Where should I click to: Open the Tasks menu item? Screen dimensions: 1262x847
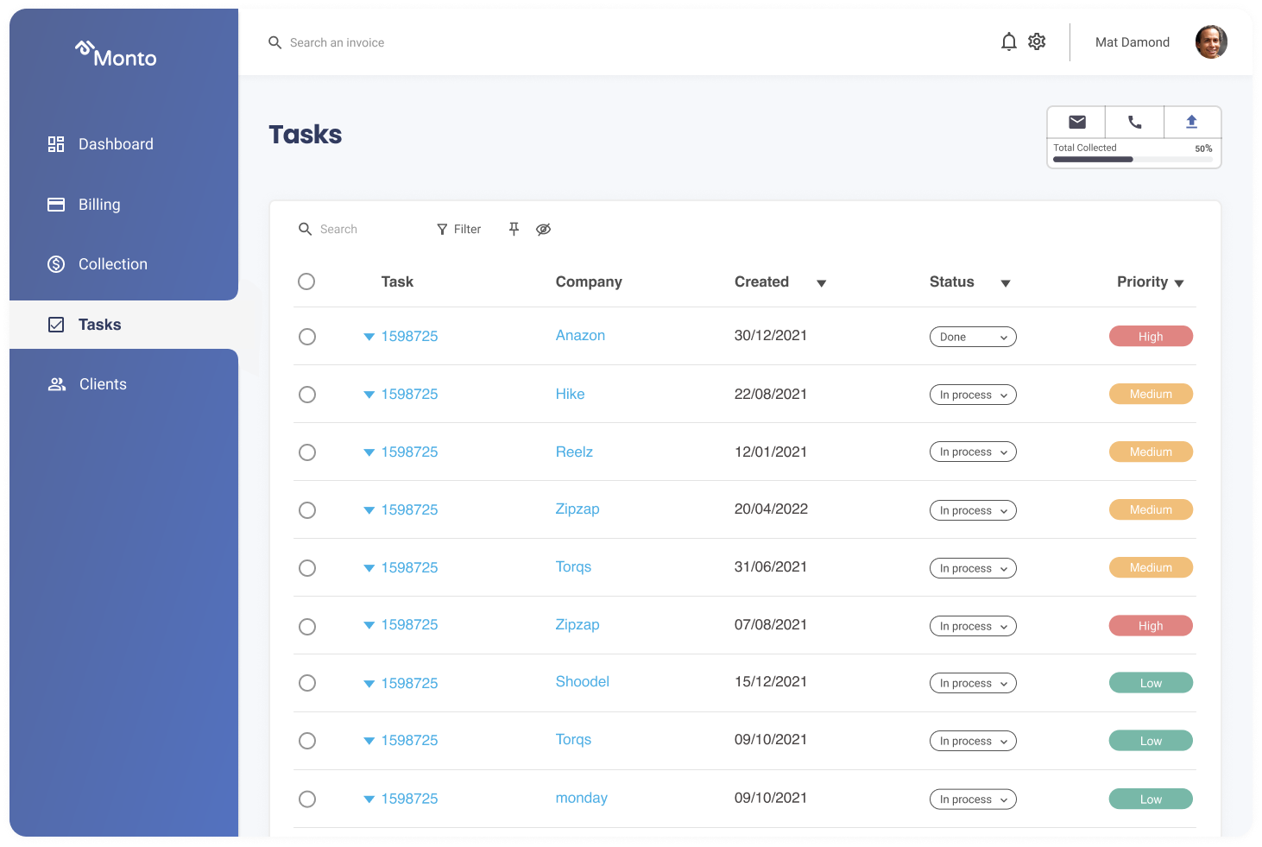[x=123, y=325]
